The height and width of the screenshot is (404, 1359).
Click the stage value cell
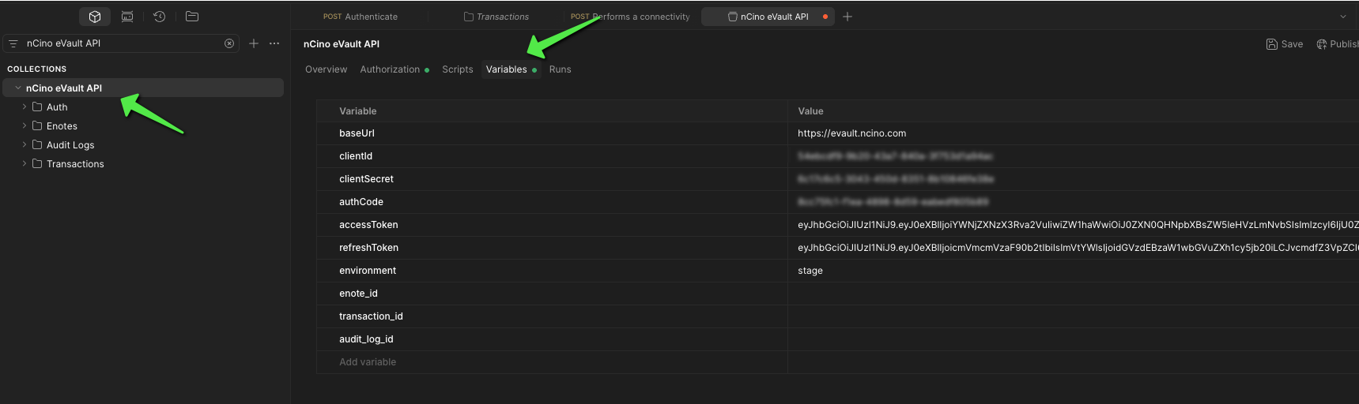point(1073,271)
